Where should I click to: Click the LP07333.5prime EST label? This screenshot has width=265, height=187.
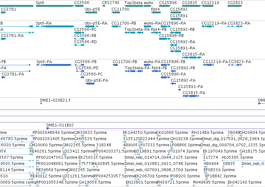pos(154,145)
